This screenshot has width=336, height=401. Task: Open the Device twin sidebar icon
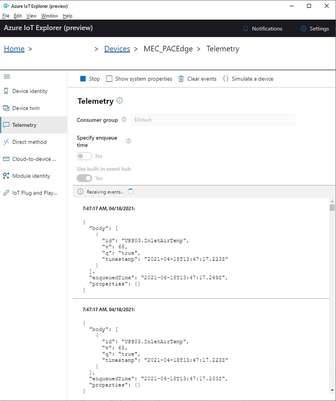click(x=6, y=108)
